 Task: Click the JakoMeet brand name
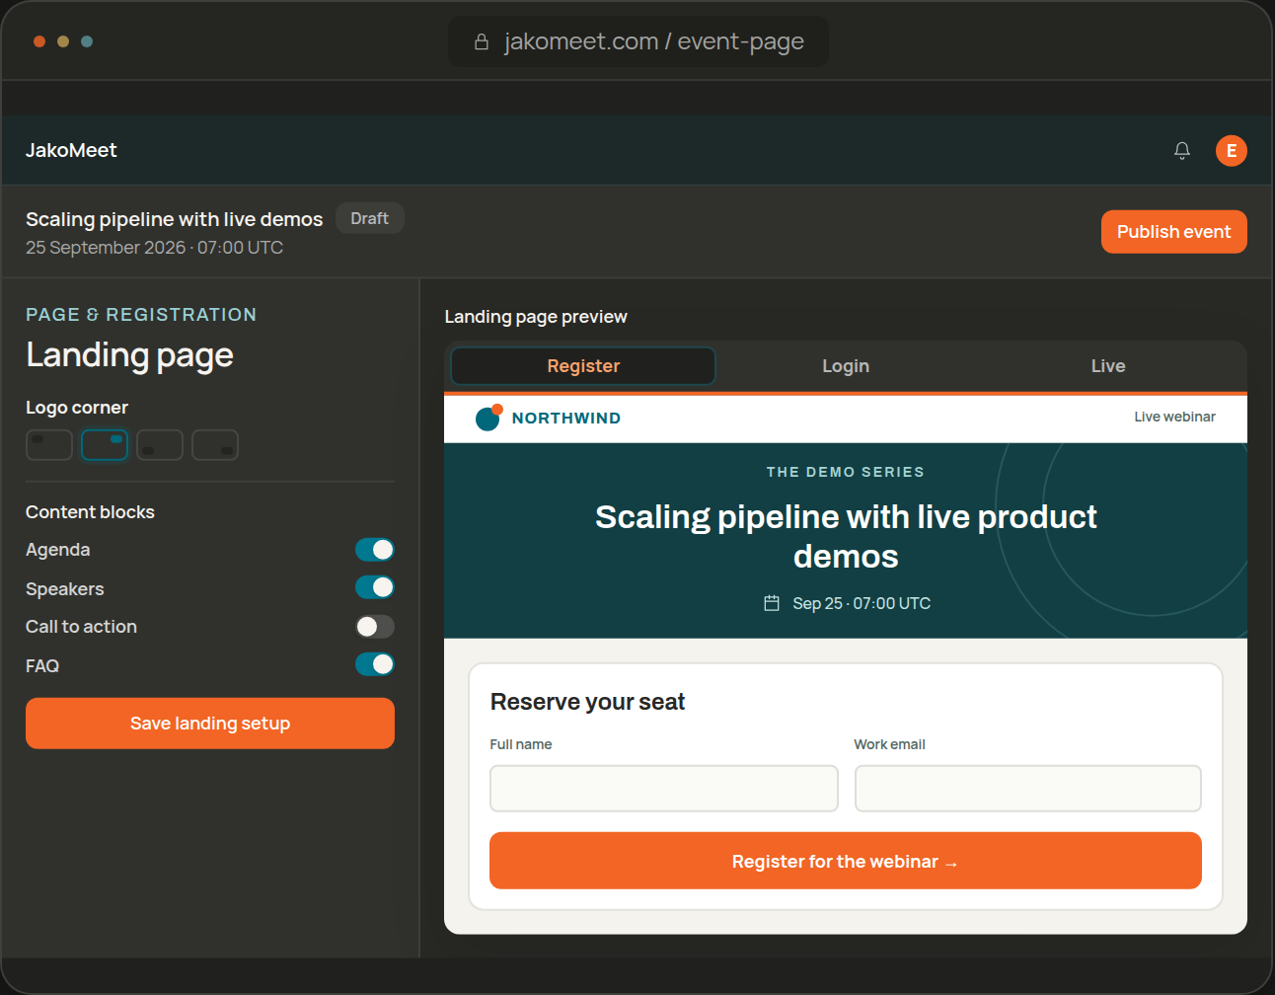tap(71, 150)
